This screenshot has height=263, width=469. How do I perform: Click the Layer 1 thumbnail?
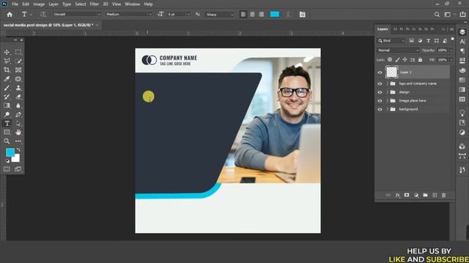pos(391,72)
